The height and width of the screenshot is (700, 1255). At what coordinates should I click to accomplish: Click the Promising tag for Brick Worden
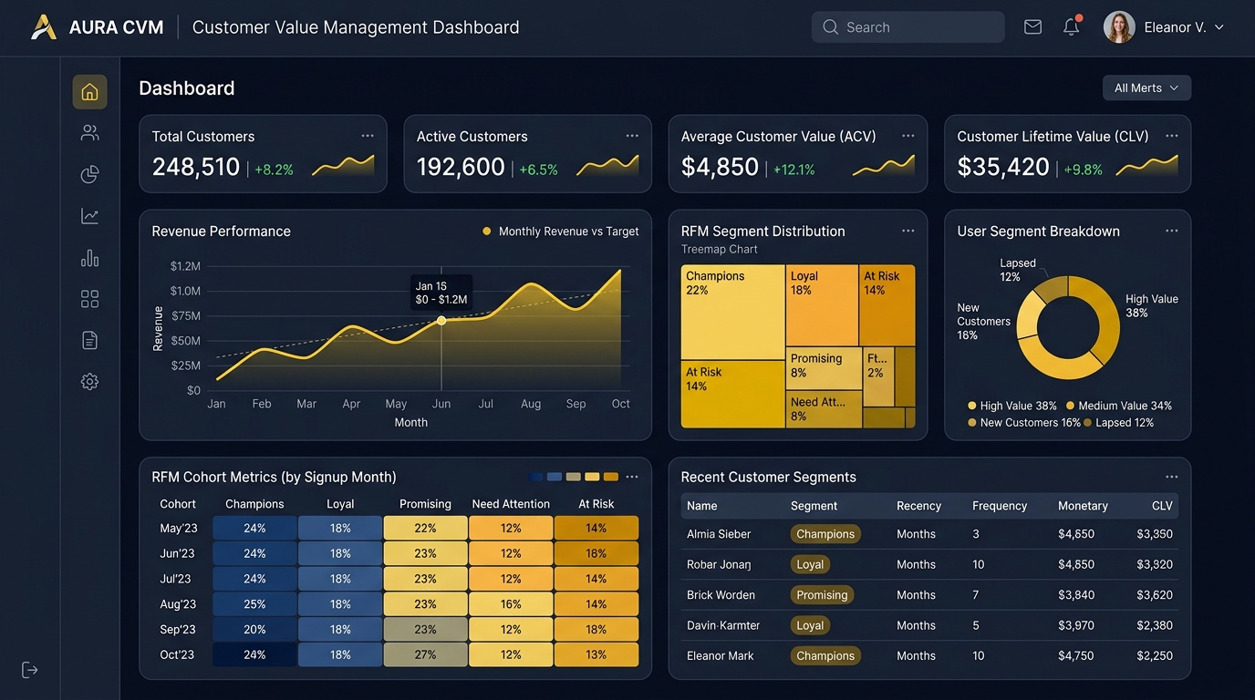click(x=822, y=595)
